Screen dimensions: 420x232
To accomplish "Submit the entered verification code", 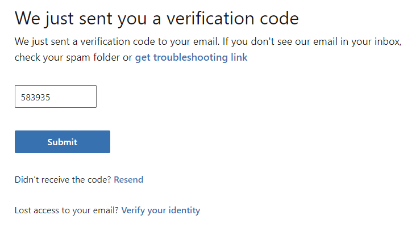I will [x=63, y=142].
